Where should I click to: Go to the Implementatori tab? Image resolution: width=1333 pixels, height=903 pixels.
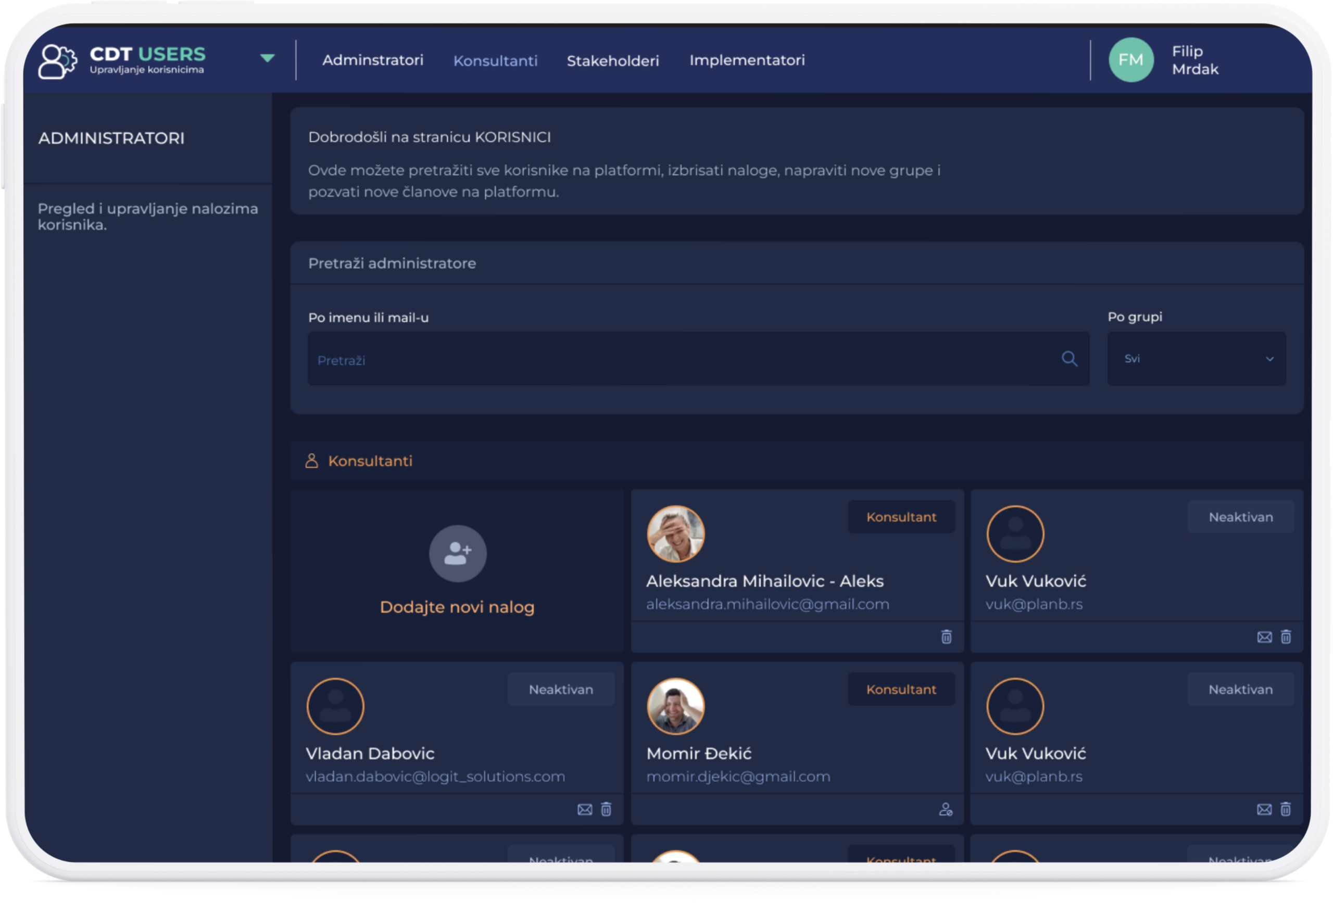(x=746, y=60)
